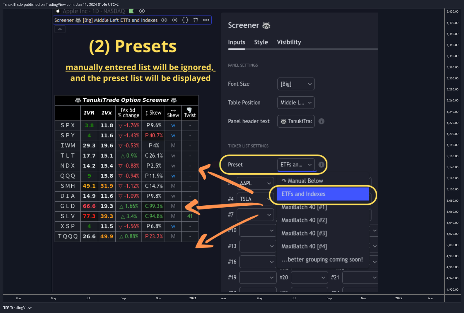Open the Screener indicator settings gear icon
This screenshot has height=313, width=464.
tap(175, 20)
